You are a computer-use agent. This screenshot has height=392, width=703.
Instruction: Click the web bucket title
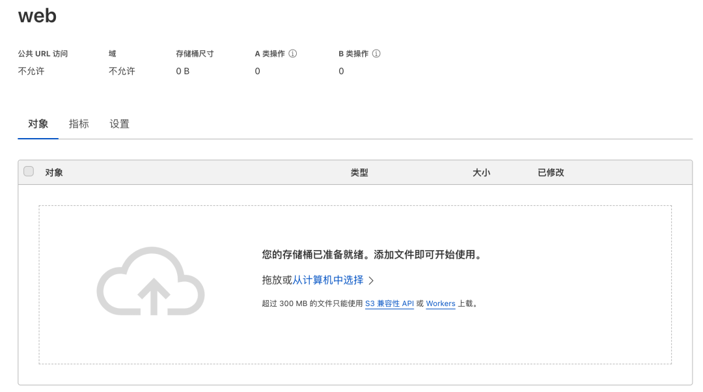pos(37,16)
